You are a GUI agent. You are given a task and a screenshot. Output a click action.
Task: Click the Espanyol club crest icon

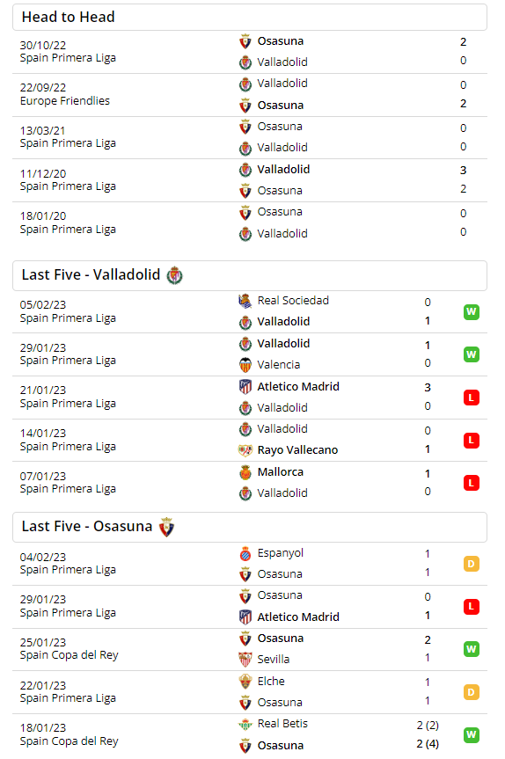[245, 554]
